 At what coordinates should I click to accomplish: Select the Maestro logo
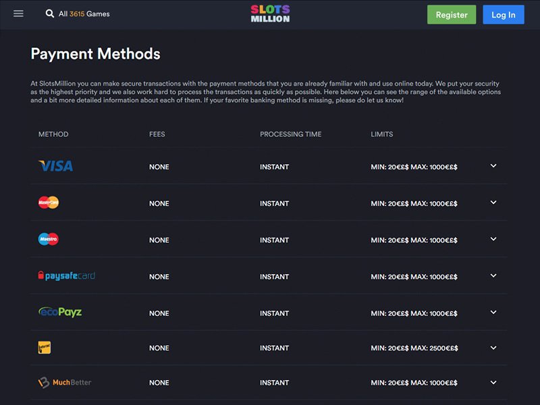click(49, 239)
